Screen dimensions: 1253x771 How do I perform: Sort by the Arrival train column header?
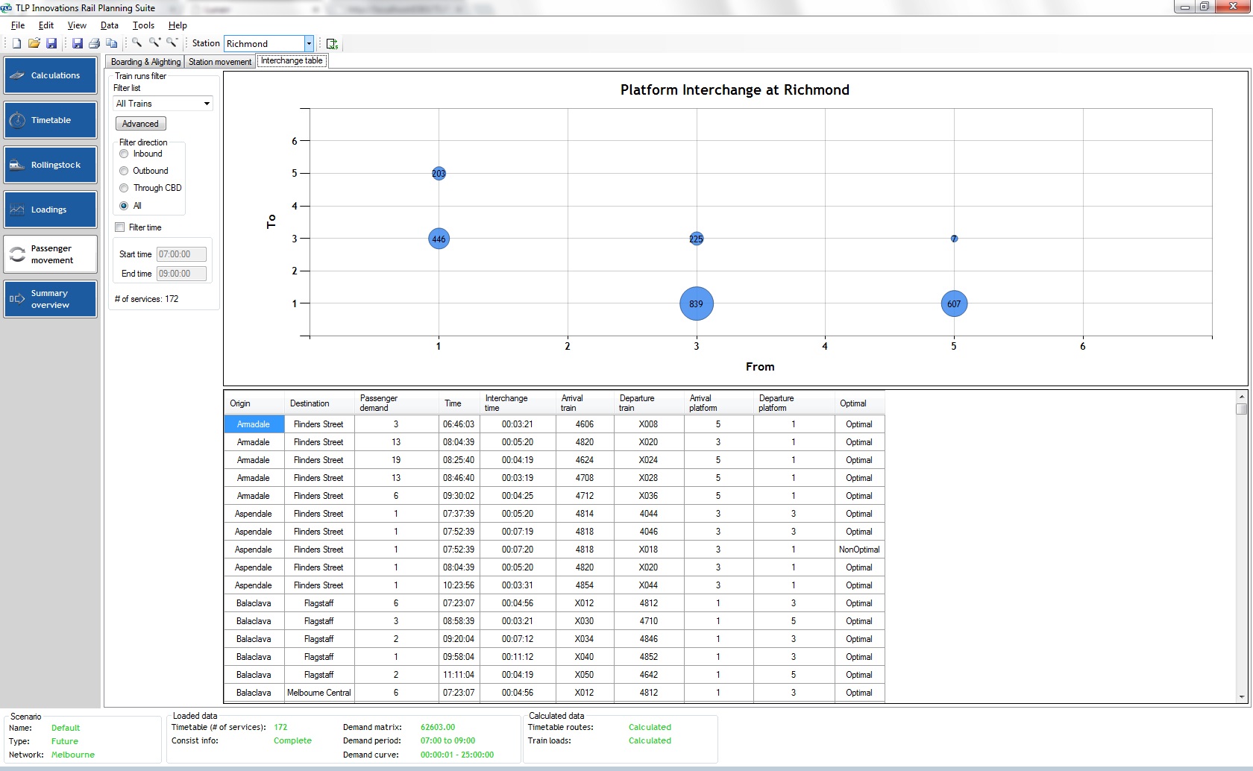point(585,403)
